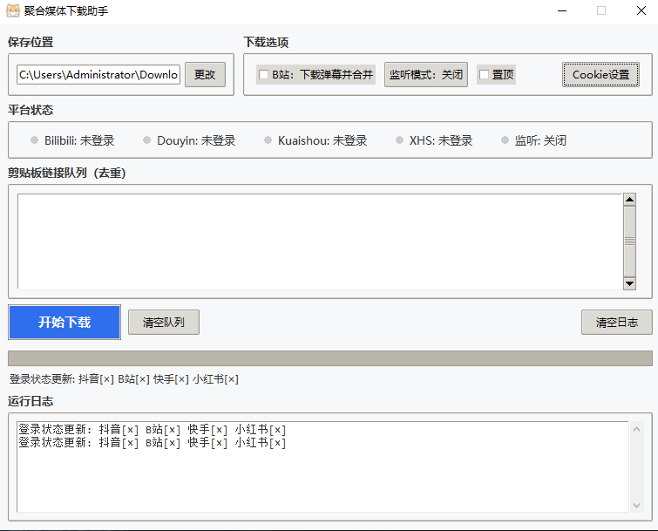Click the gray download progress bar
Screen dimensions: 658x531
coord(329,358)
